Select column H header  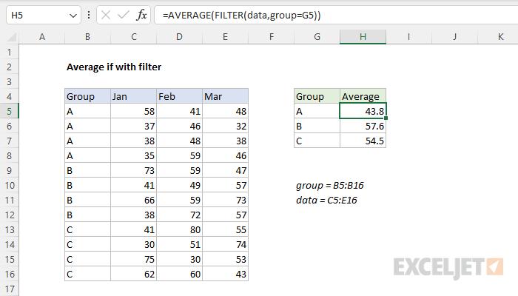tap(363, 37)
